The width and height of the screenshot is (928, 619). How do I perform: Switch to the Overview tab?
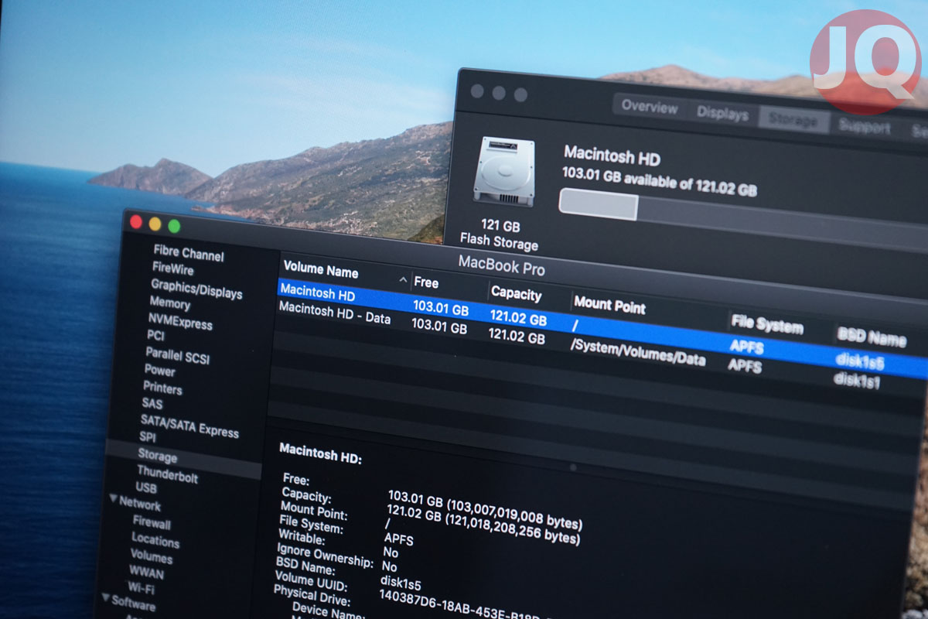click(650, 105)
